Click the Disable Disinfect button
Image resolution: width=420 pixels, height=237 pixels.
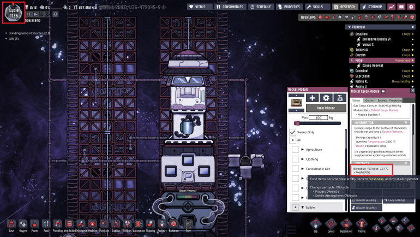click(x=366, y=208)
